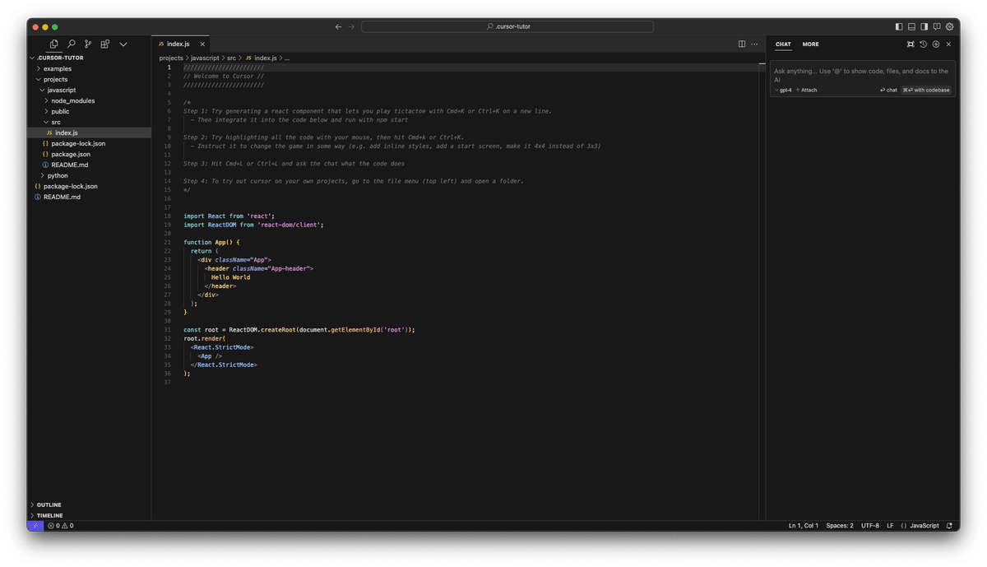The image size is (987, 567).
Task: Split the editor to the right
Action: (742, 44)
